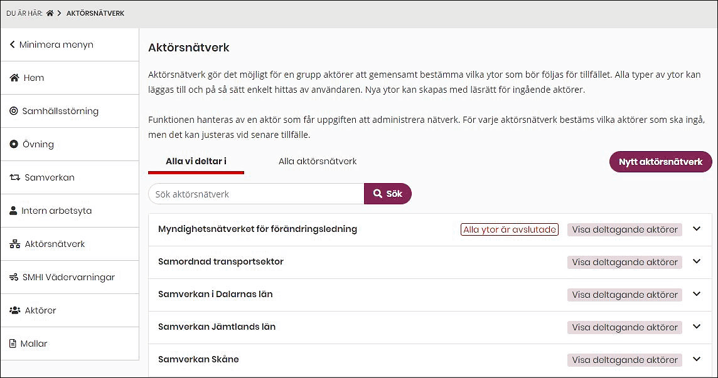This screenshot has height=378, width=718.
Task: Create a new Nytt aktörsnätverk
Action: click(x=660, y=161)
